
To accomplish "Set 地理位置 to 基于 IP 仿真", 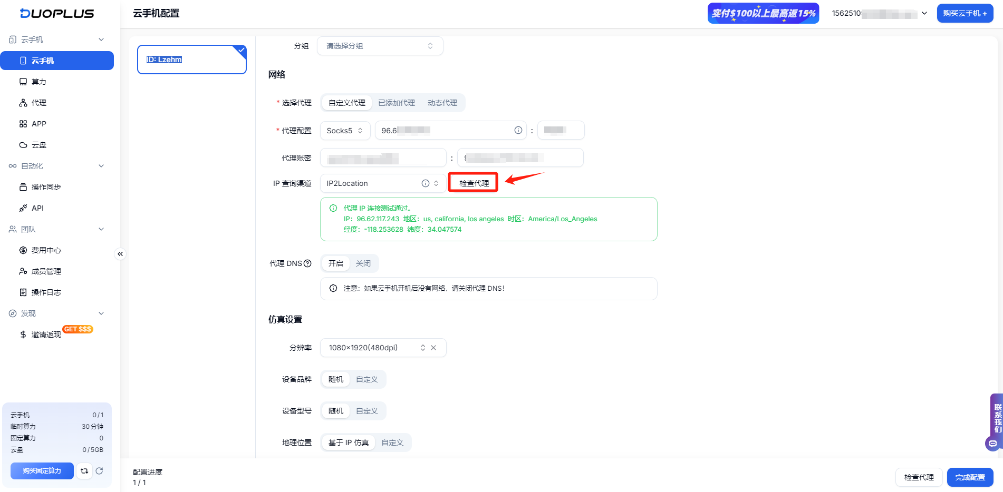I will tap(349, 442).
